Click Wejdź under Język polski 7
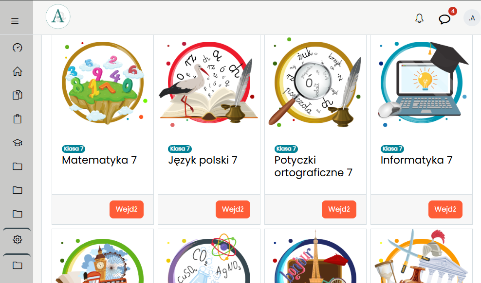 (x=233, y=209)
